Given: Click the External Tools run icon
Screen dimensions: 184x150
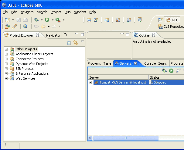Looking at the screenshot, I should 58,20.
